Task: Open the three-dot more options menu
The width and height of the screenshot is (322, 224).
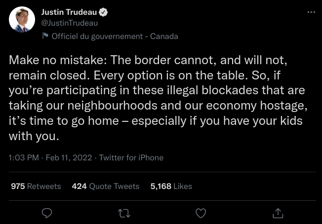Action: point(311,12)
